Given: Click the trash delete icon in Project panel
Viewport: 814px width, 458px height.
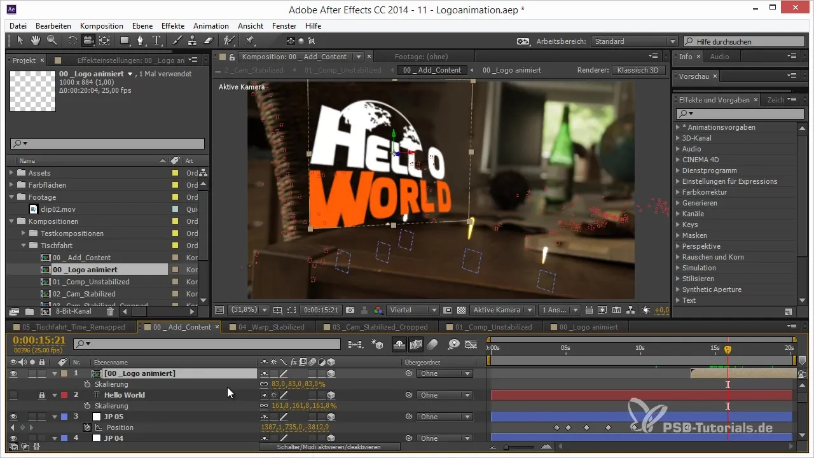Looking at the screenshot, I should pos(111,312).
